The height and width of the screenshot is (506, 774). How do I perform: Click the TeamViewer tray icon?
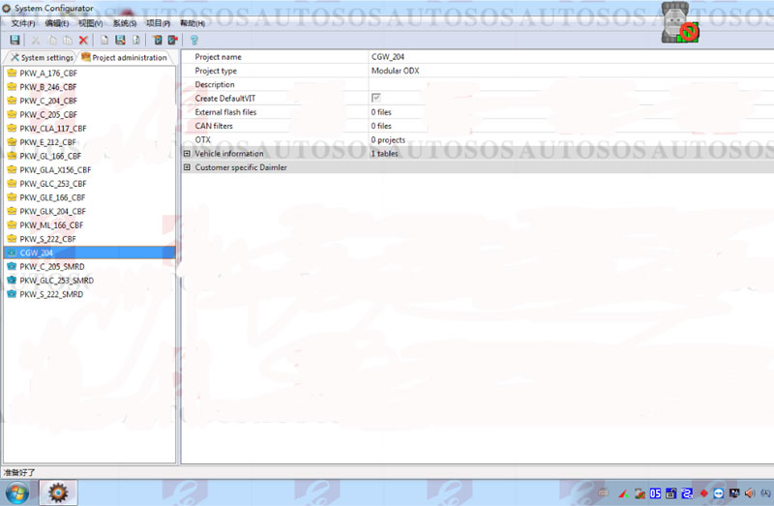coord(719,493)
